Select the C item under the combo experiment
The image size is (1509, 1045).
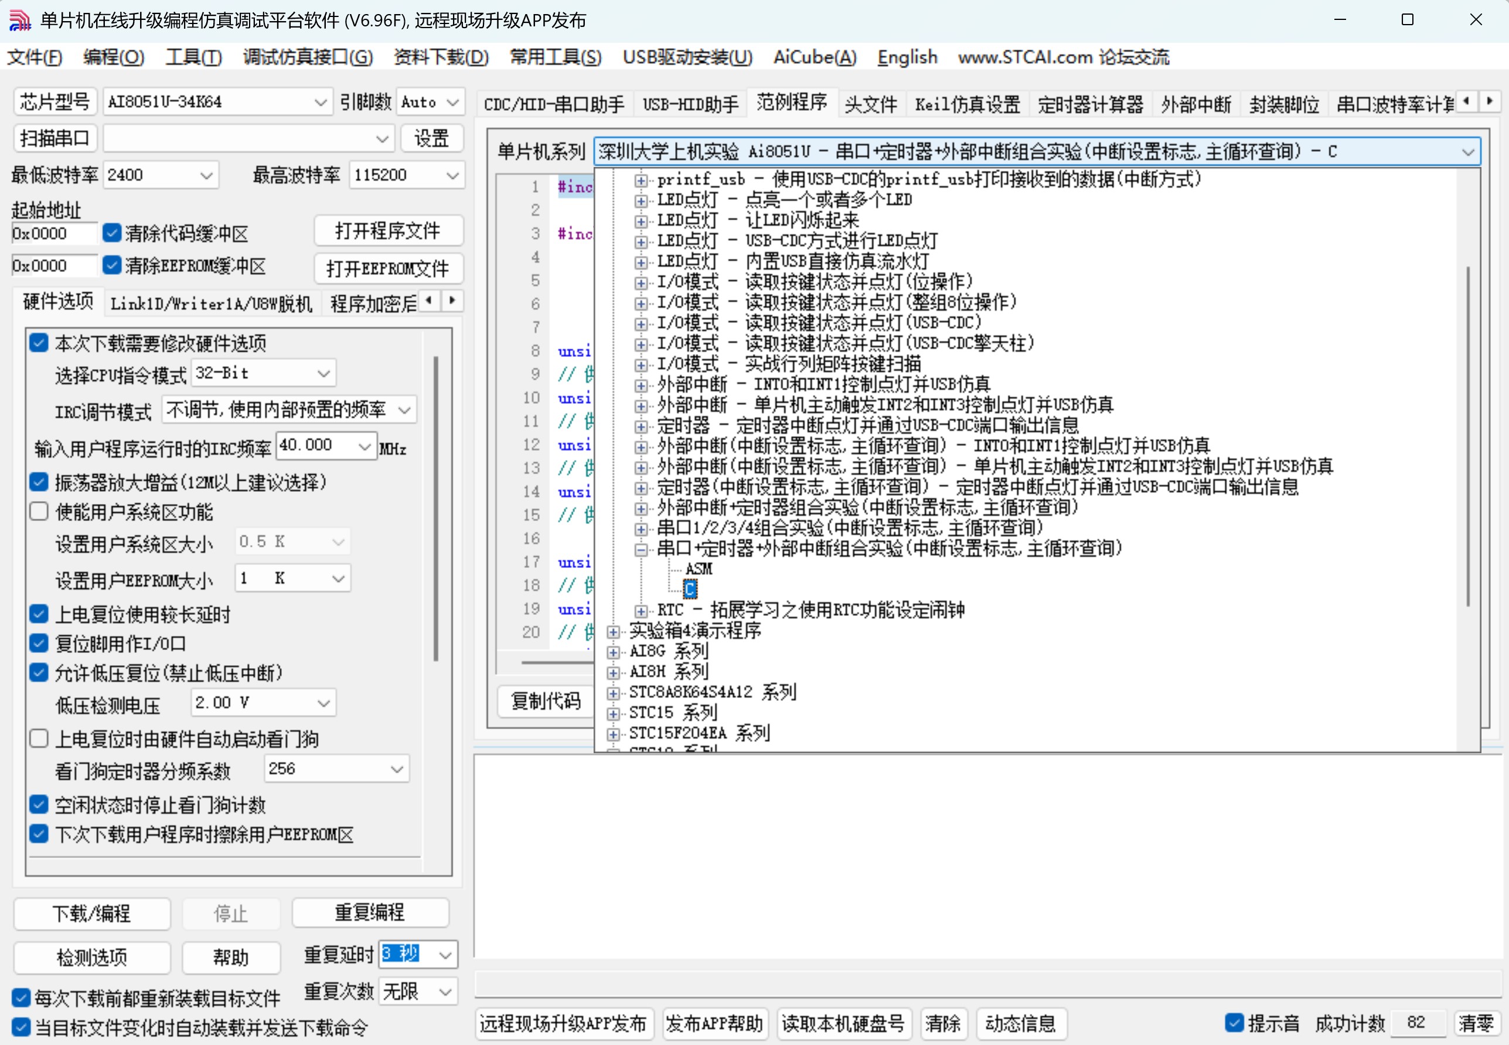tap(691, 588)
